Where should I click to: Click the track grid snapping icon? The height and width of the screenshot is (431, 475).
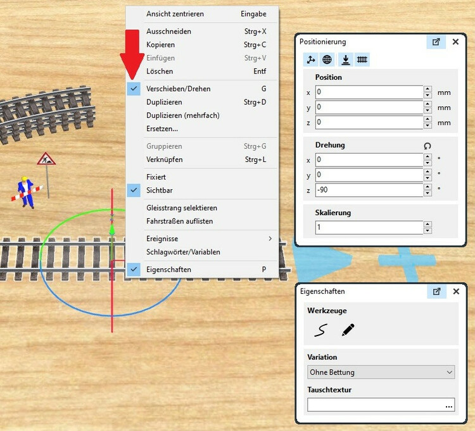(x=362, y=60)
